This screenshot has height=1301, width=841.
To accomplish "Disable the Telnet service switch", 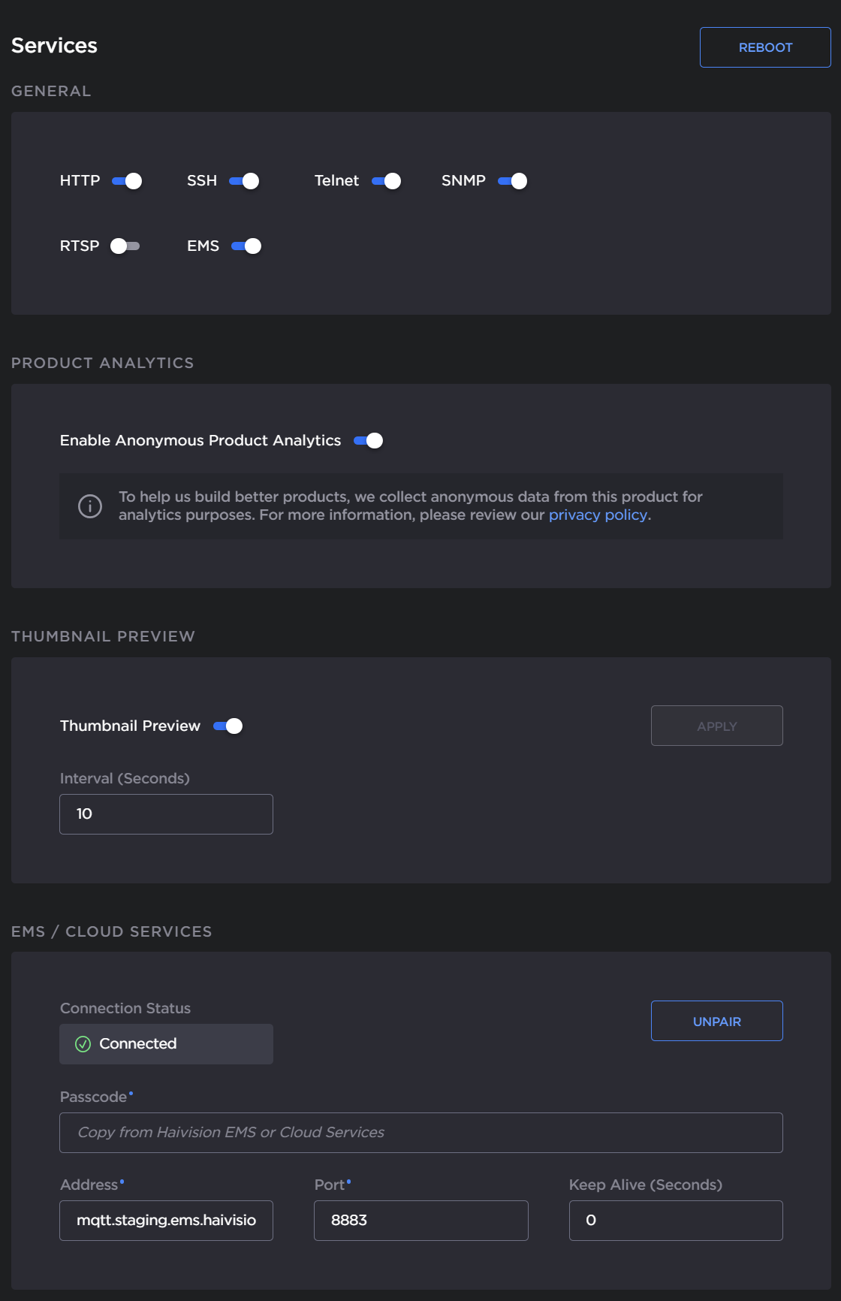I will coord(386,181).
